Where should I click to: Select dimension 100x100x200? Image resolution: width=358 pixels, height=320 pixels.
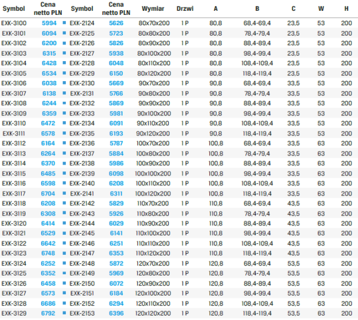153,174
